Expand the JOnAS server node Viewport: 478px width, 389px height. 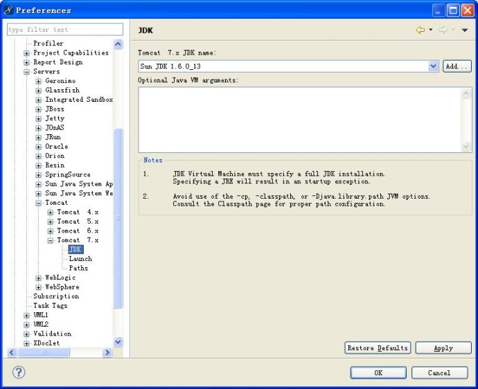(x=38, y=128)
